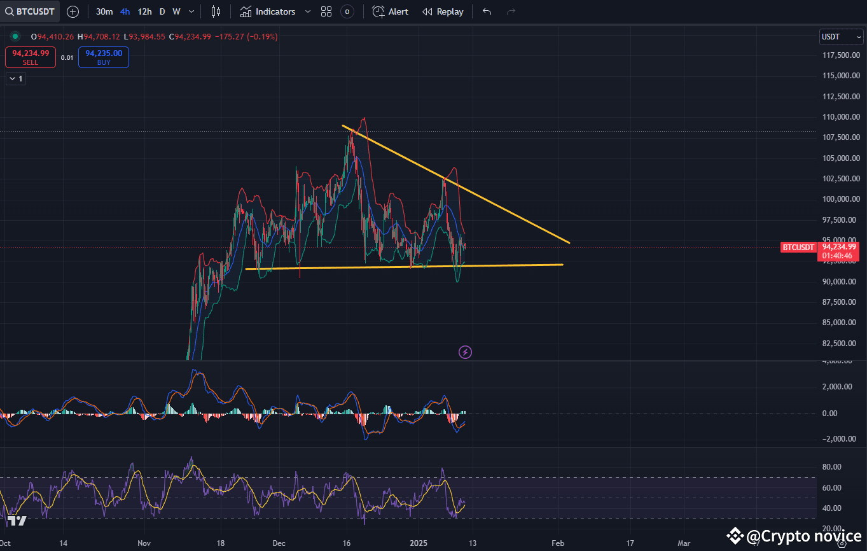The image size is (867, 551).
Task: Click the Feb date label on time axis
Action: (x=558, y=543)
